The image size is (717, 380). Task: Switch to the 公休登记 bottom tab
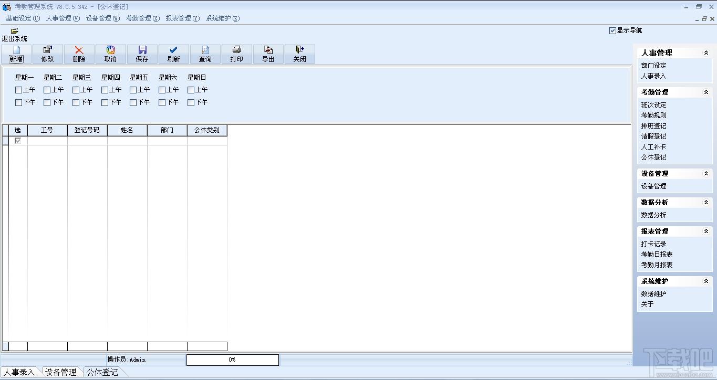pyautogui.click(x=102, y=372)
